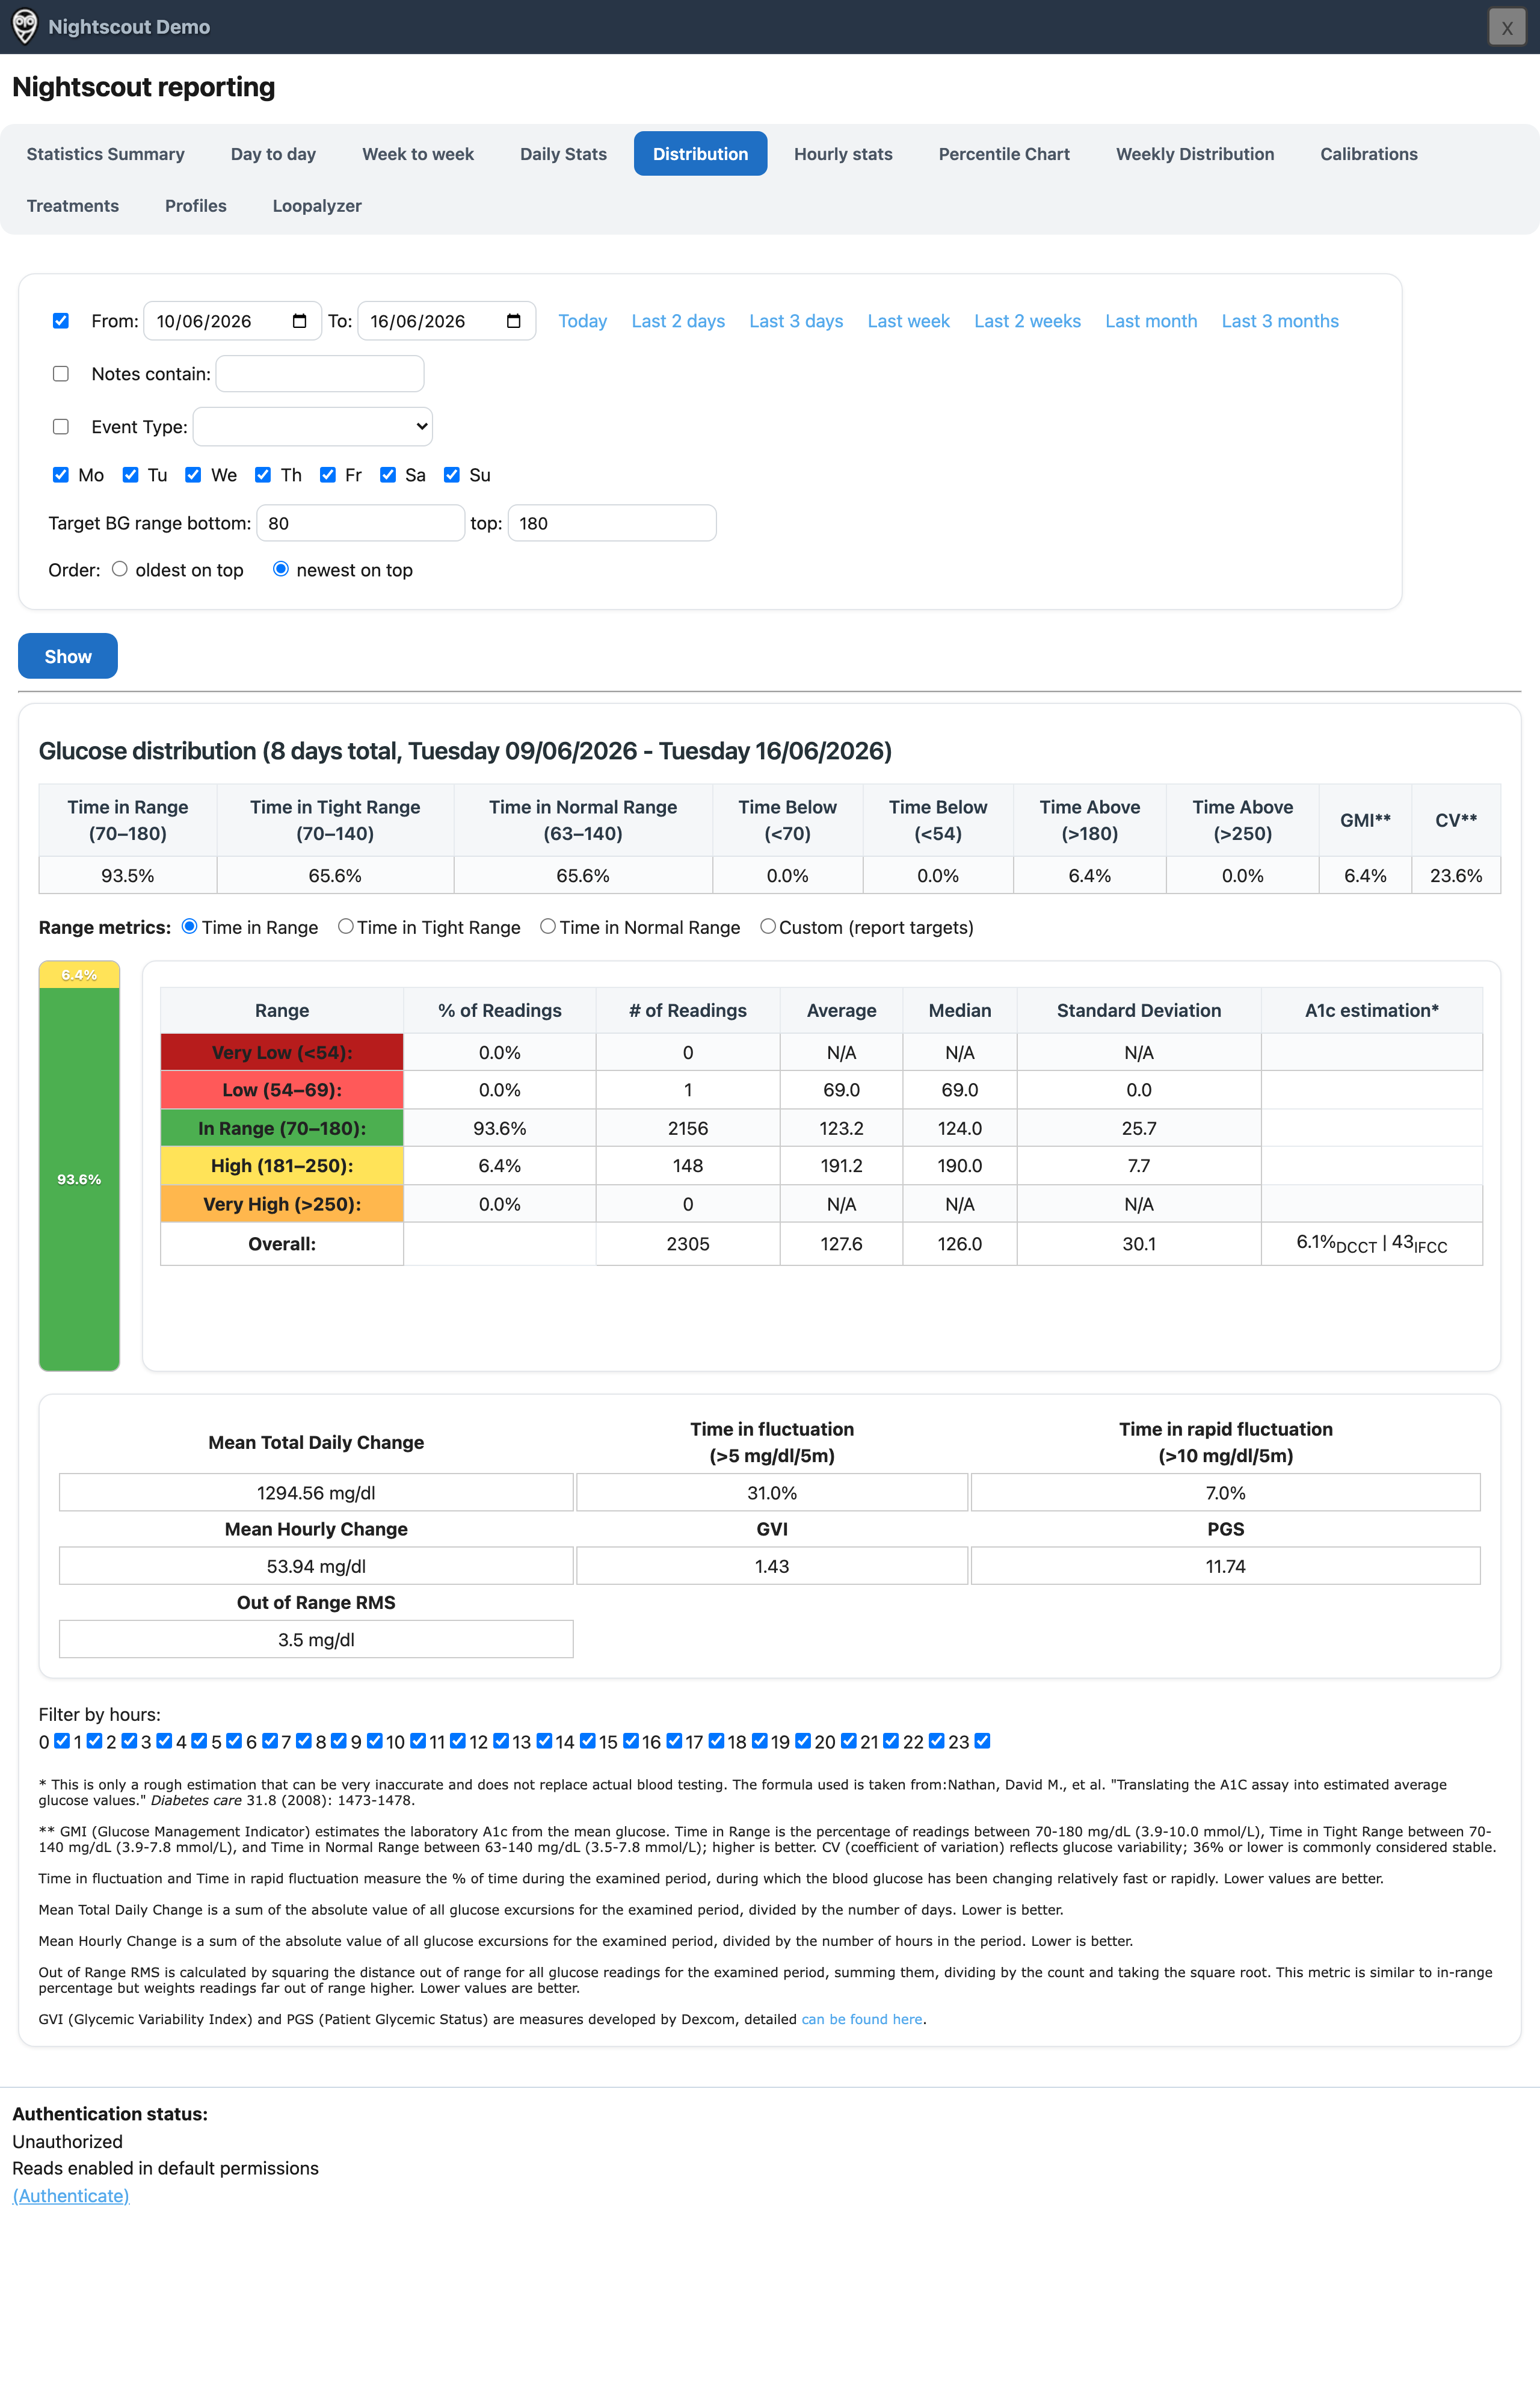
Task: Uncheck the Sa weekday checkbox
Action: tap(388, 475)
